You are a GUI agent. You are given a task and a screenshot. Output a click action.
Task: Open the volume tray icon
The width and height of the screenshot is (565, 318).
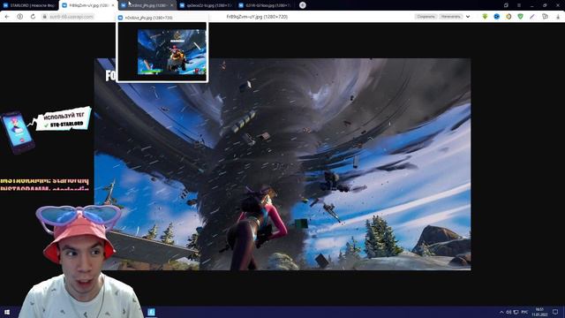tap(508, 312)
